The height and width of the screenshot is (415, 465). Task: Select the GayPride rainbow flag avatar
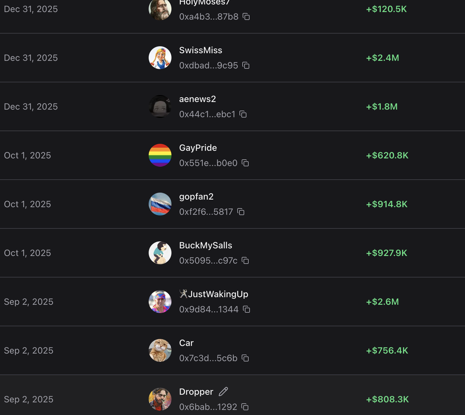click(160, 155)
